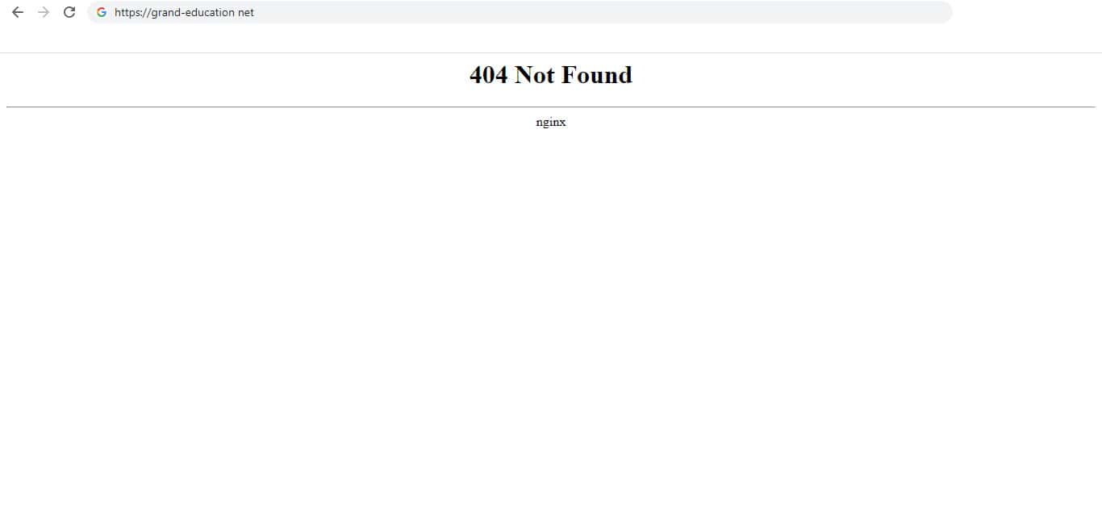
Task: Focus the grand-education.net URL text
Action: [184, 12]
